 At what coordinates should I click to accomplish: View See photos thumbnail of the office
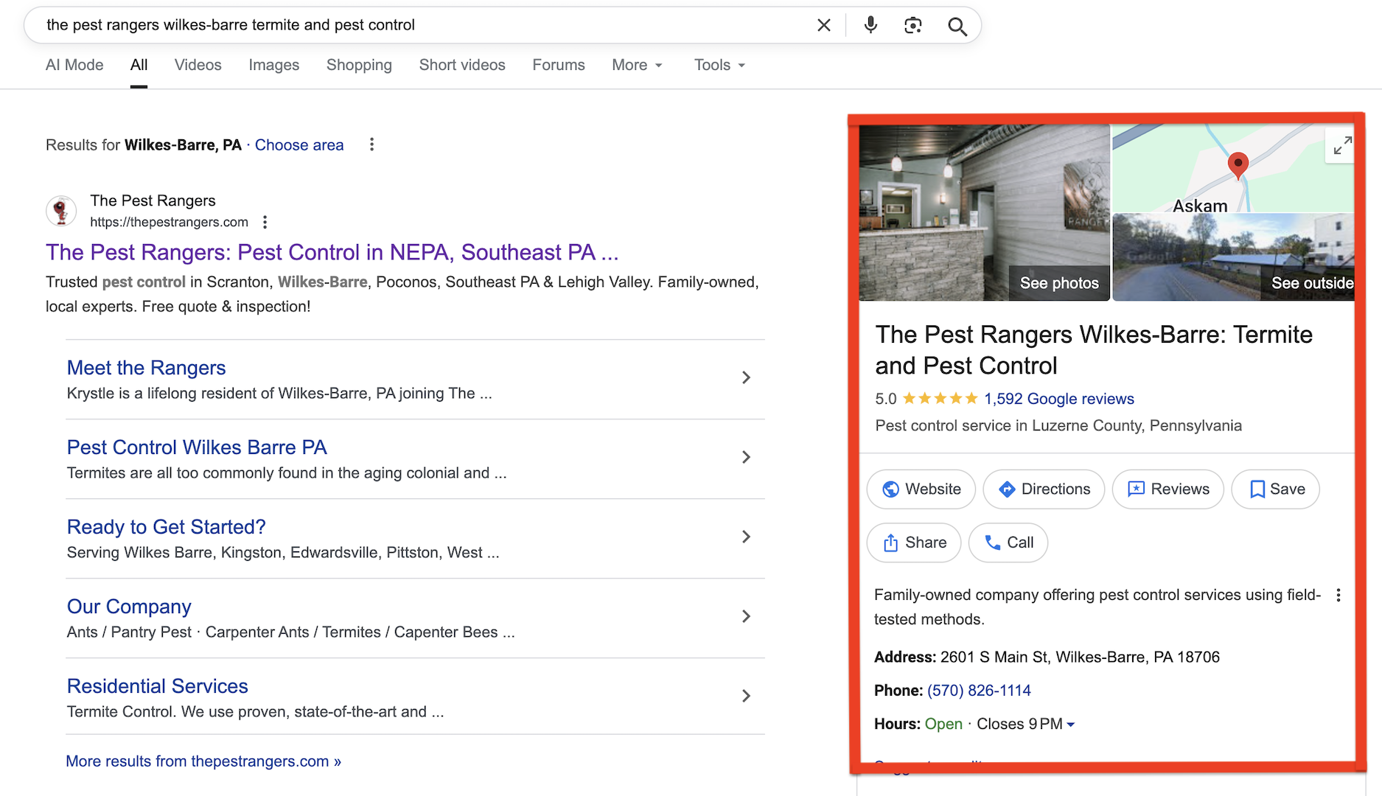pyautogui.click(x=1058, y=282)
